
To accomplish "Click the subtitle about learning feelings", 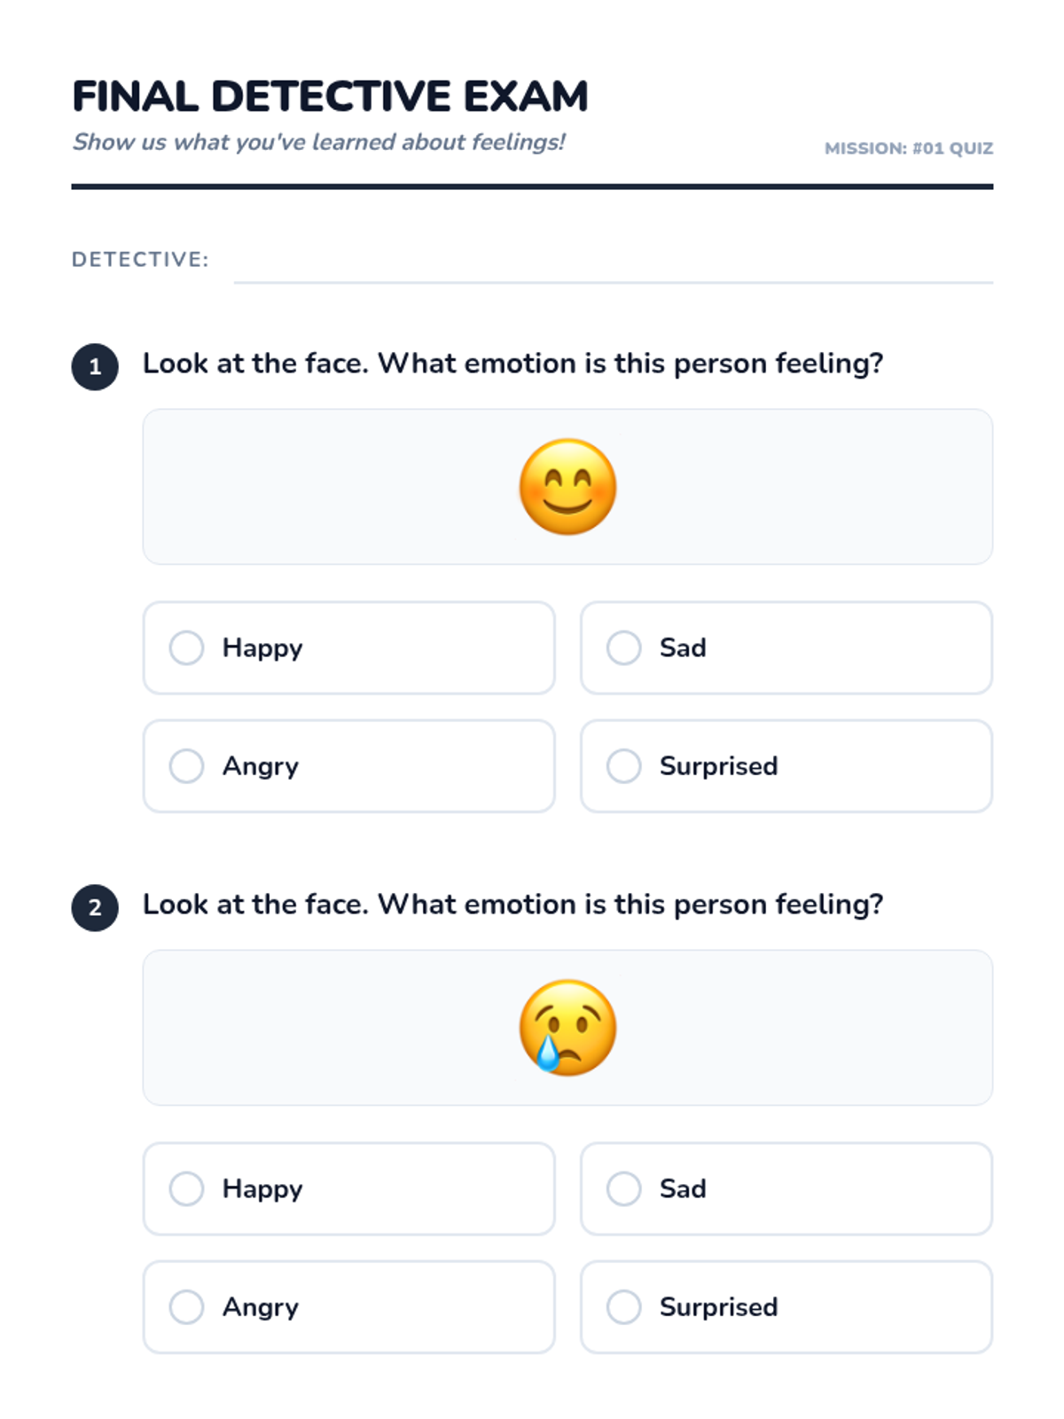I will point(318,142).
